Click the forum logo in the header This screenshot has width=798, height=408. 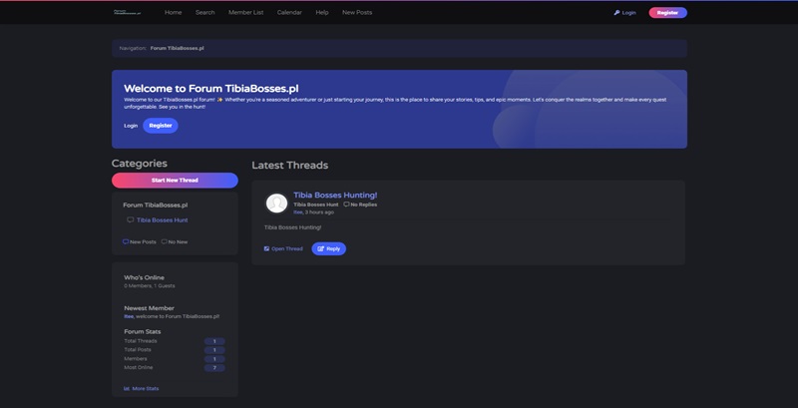pyautogui.click(x=128, y=12)
